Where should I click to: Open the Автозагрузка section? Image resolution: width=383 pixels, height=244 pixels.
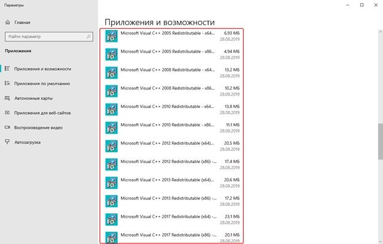28,142
